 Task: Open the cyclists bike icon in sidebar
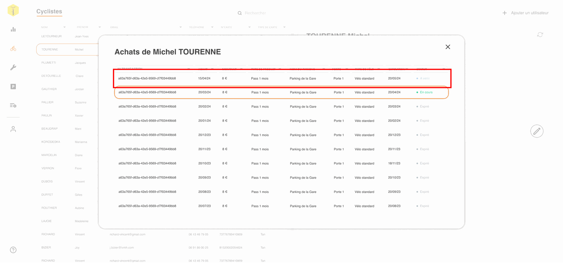pos(13,48)
